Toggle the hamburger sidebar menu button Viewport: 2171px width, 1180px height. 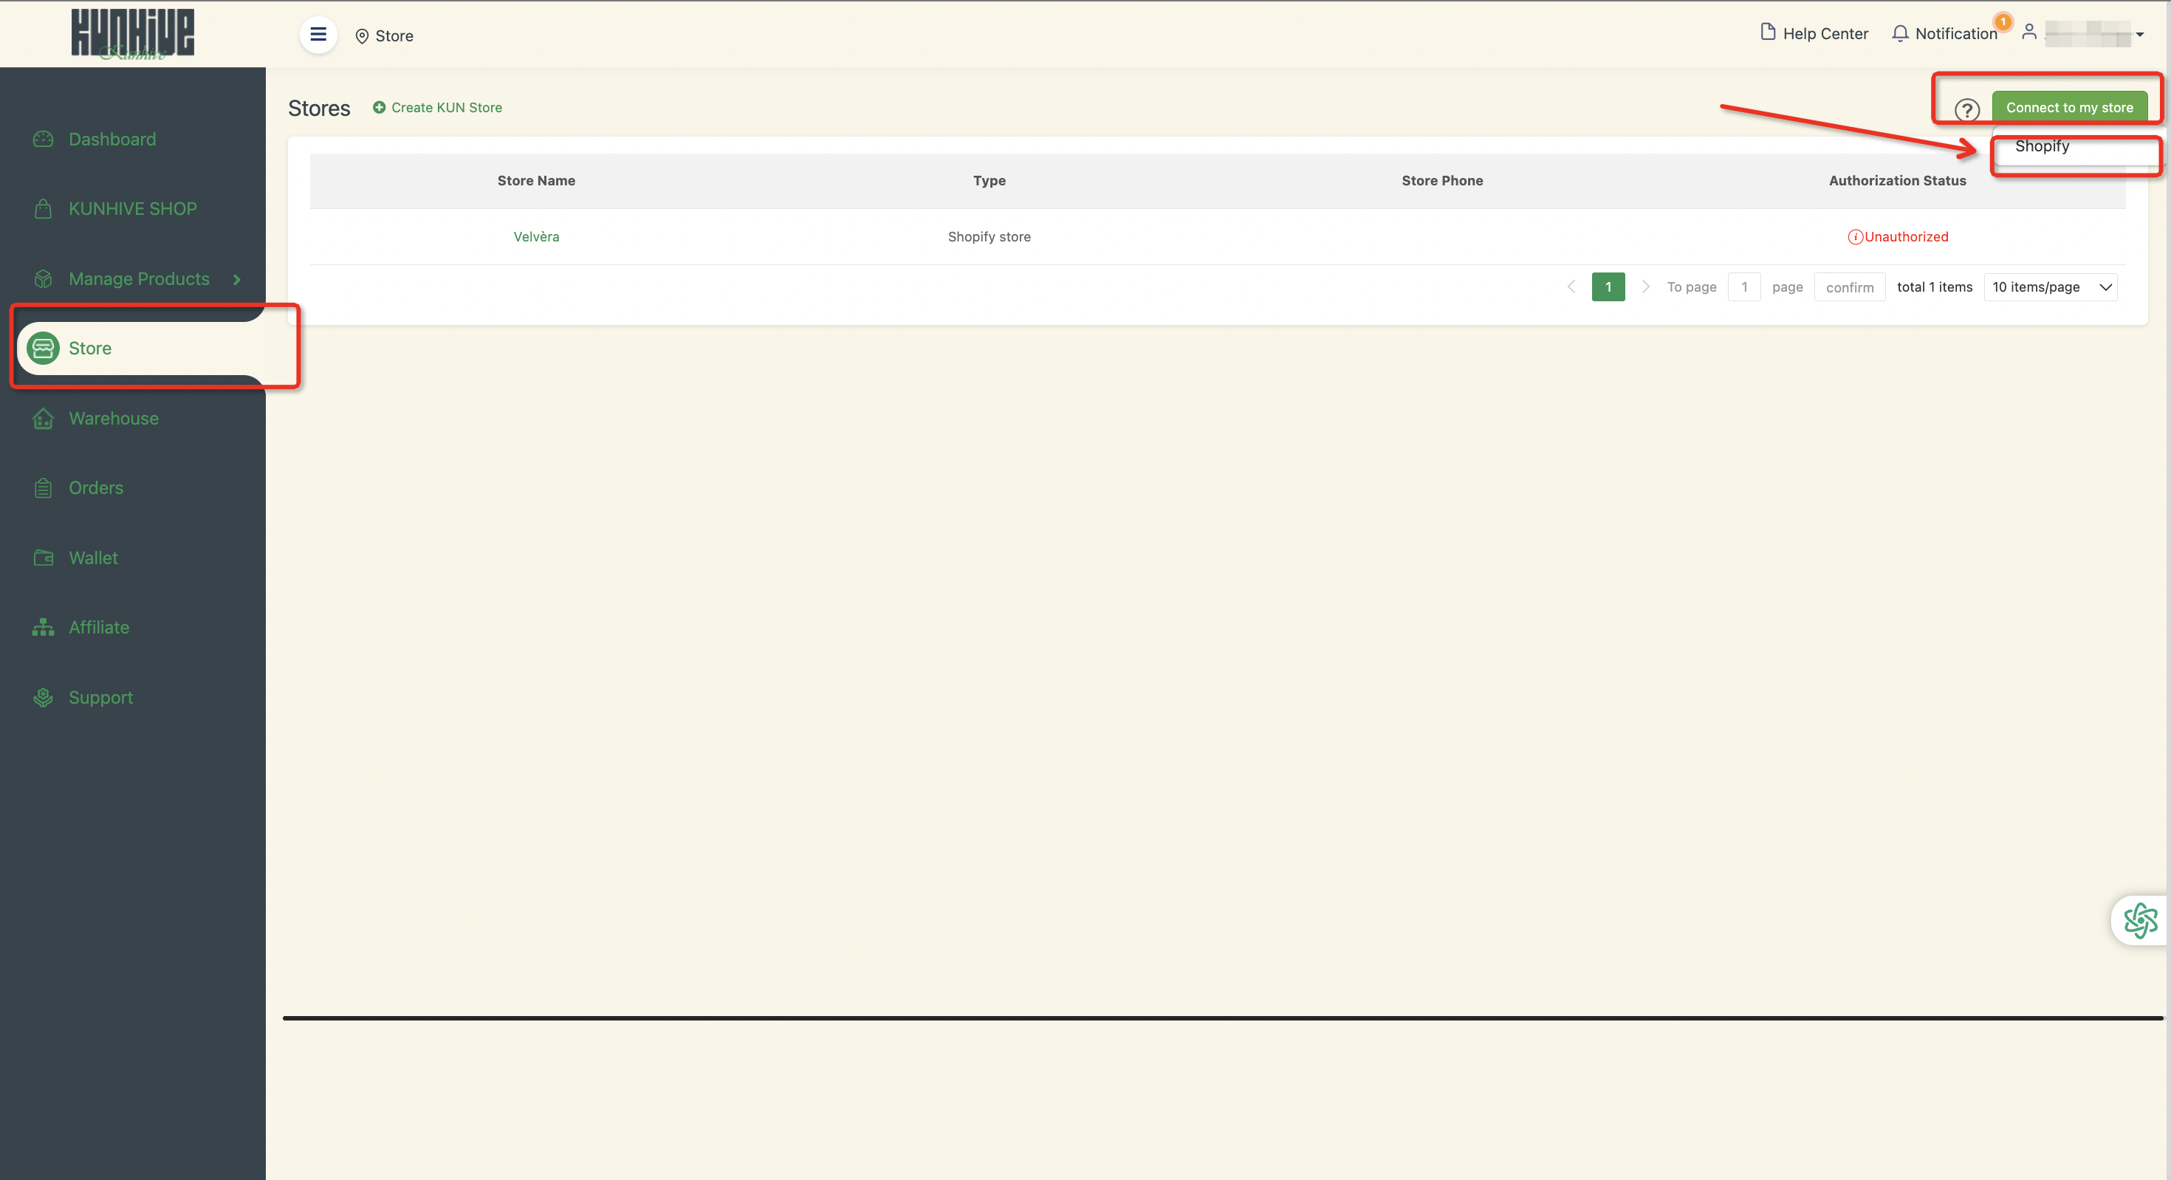(x=318, y=35)
